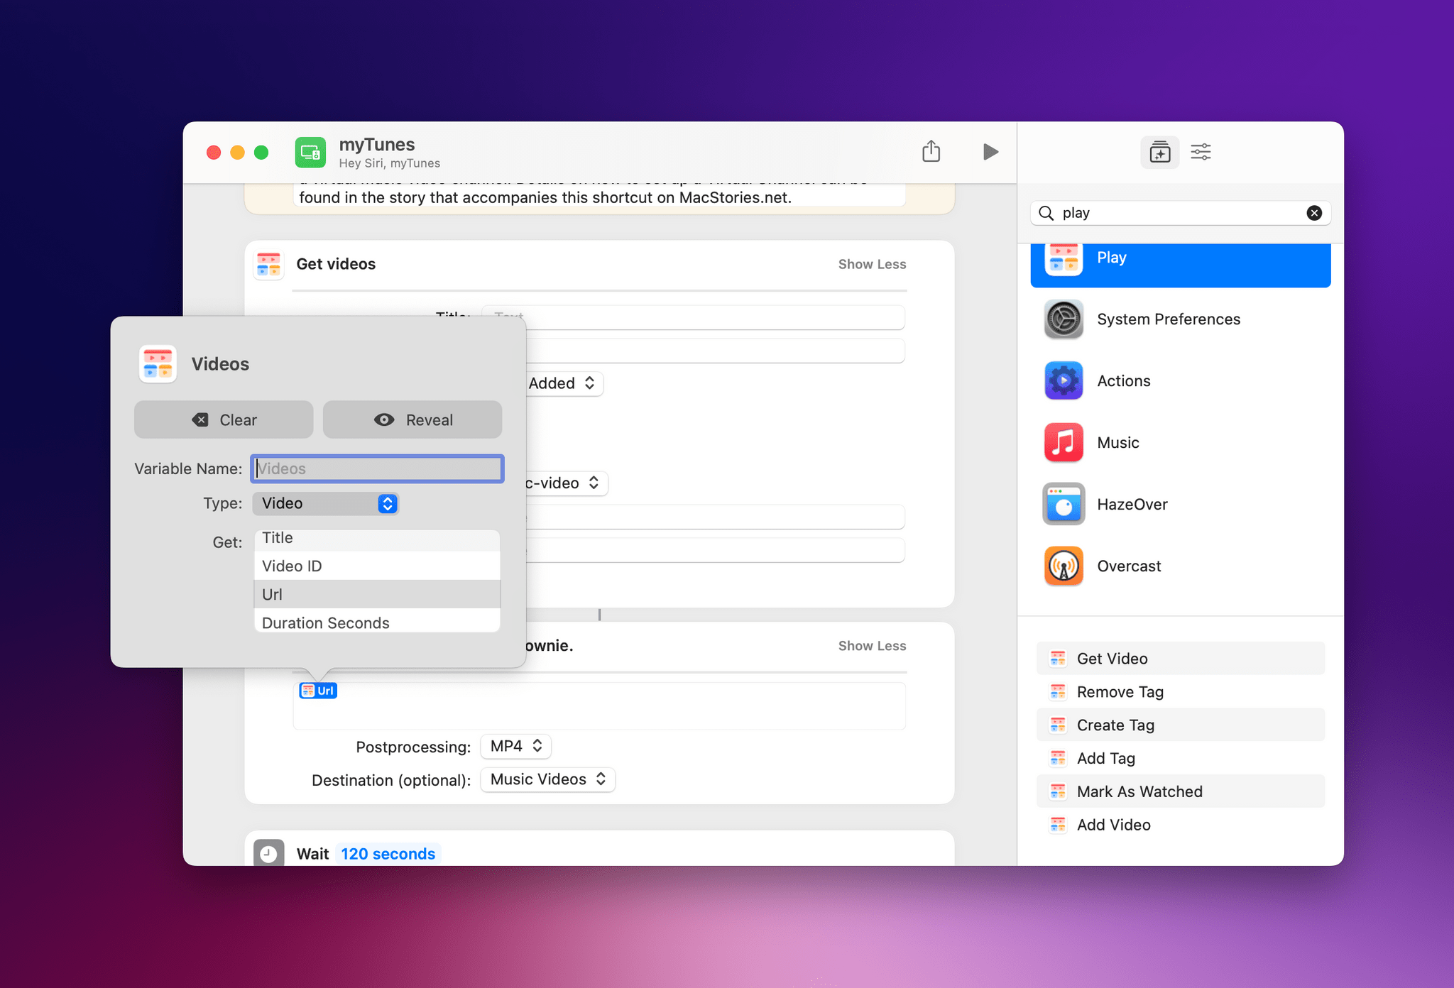Add the Get Video action
This screenshot has width=1454, height=988.
[1180, 659]
